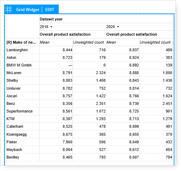Click BMW M Gmbh 2020 mean 8,892
This screenshot has height=171, width=181.
(134, 65)
